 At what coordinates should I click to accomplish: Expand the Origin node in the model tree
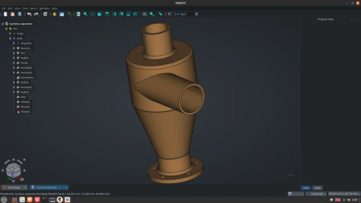10,33
